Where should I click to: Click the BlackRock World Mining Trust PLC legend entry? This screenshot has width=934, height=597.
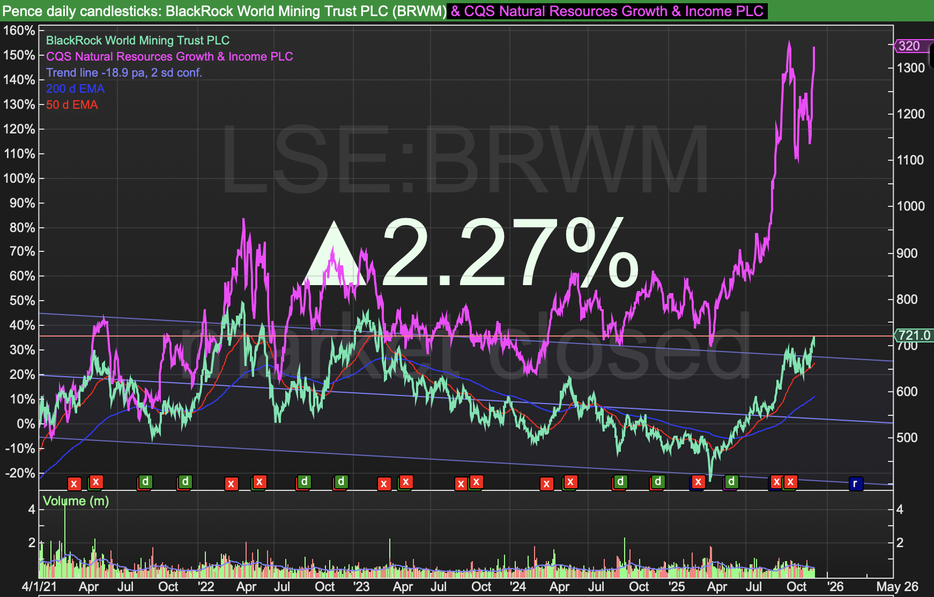[x=138, y=40]
